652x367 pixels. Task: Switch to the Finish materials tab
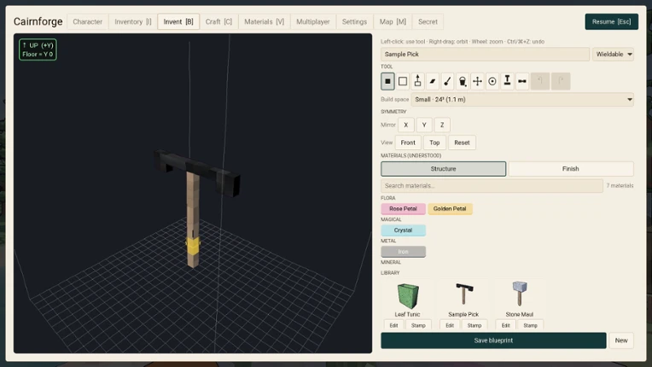570,169
